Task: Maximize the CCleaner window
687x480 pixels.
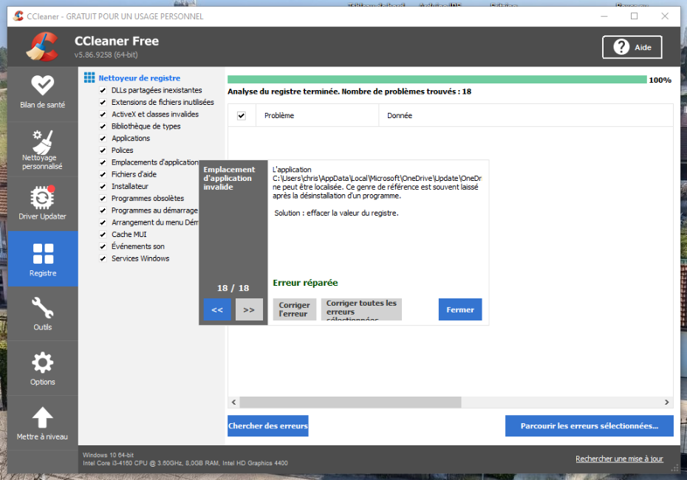Action: pyautogui.click(x=634, y=16)
